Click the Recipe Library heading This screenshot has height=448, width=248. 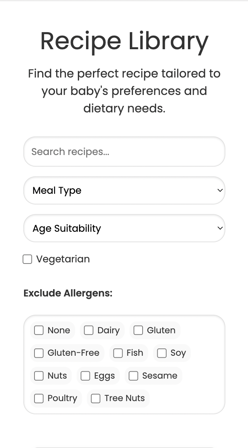[x=124, y=41]
